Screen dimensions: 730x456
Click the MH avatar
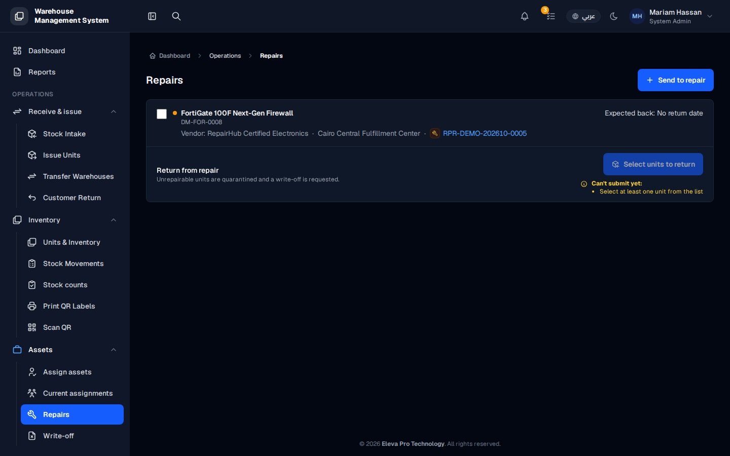tap(637, 16)
